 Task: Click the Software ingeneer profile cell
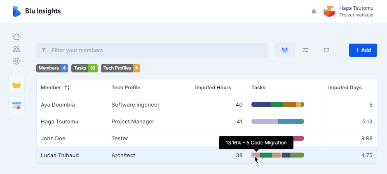149,104
